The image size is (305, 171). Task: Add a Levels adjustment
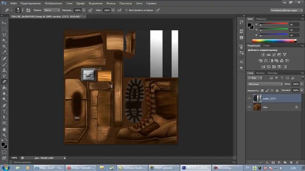click(x=268, y=55)
